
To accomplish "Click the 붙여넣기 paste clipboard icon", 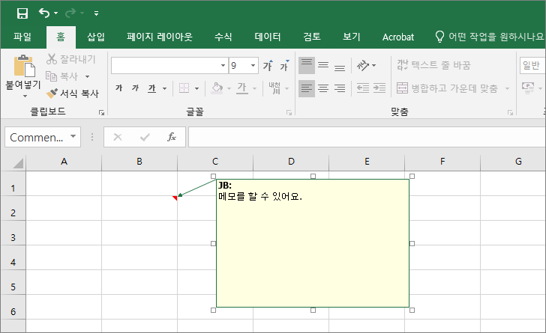I will (x=24, y=66).
